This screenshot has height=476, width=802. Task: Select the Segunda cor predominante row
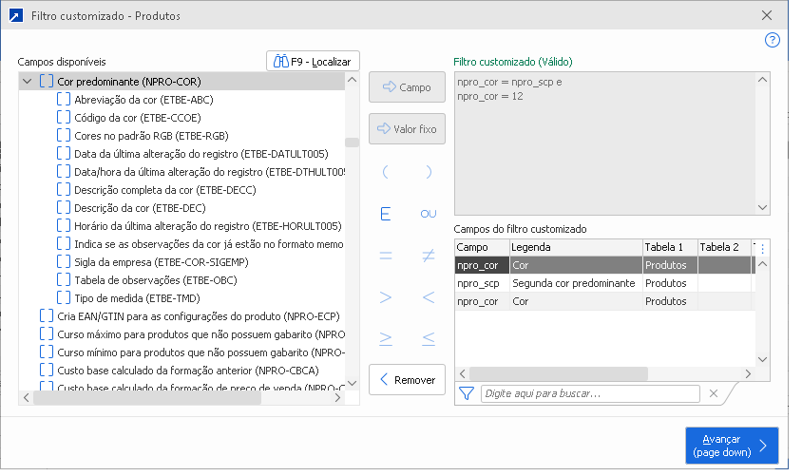pos(572,283)
